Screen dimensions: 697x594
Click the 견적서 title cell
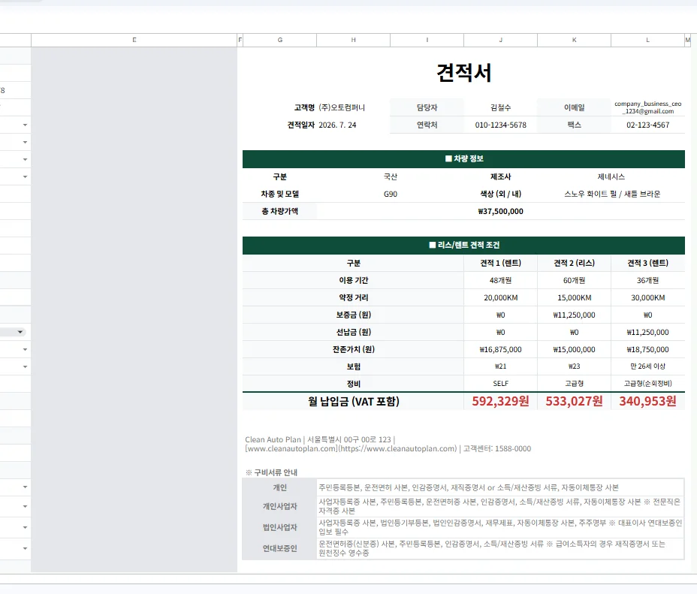click(x=463, y=73)
